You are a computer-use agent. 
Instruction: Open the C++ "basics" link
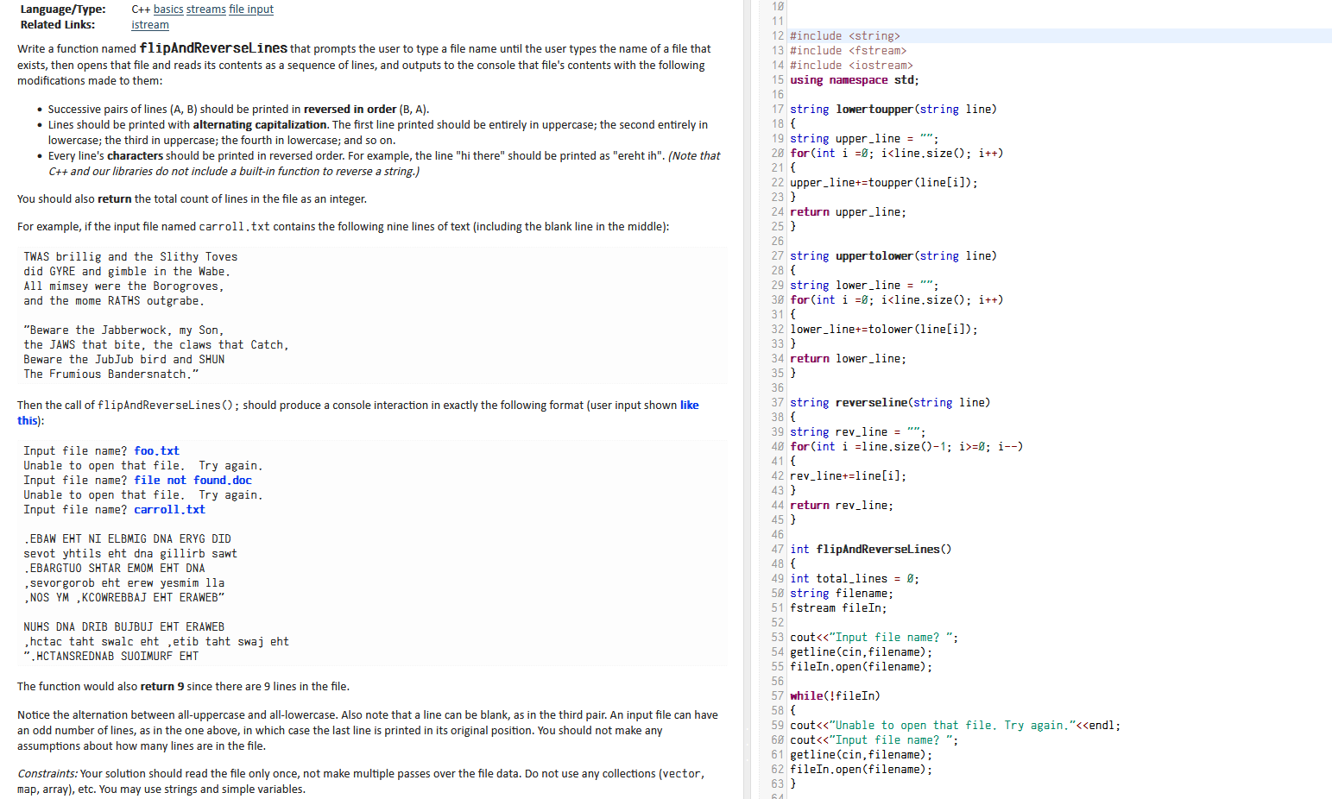click(168, 9)
